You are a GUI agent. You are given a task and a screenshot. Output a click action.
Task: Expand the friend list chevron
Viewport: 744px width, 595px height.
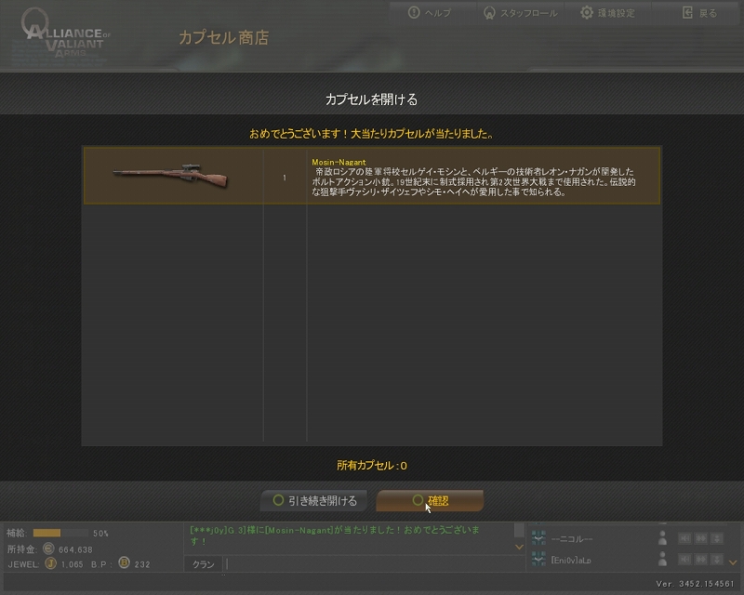coord(733,562)
